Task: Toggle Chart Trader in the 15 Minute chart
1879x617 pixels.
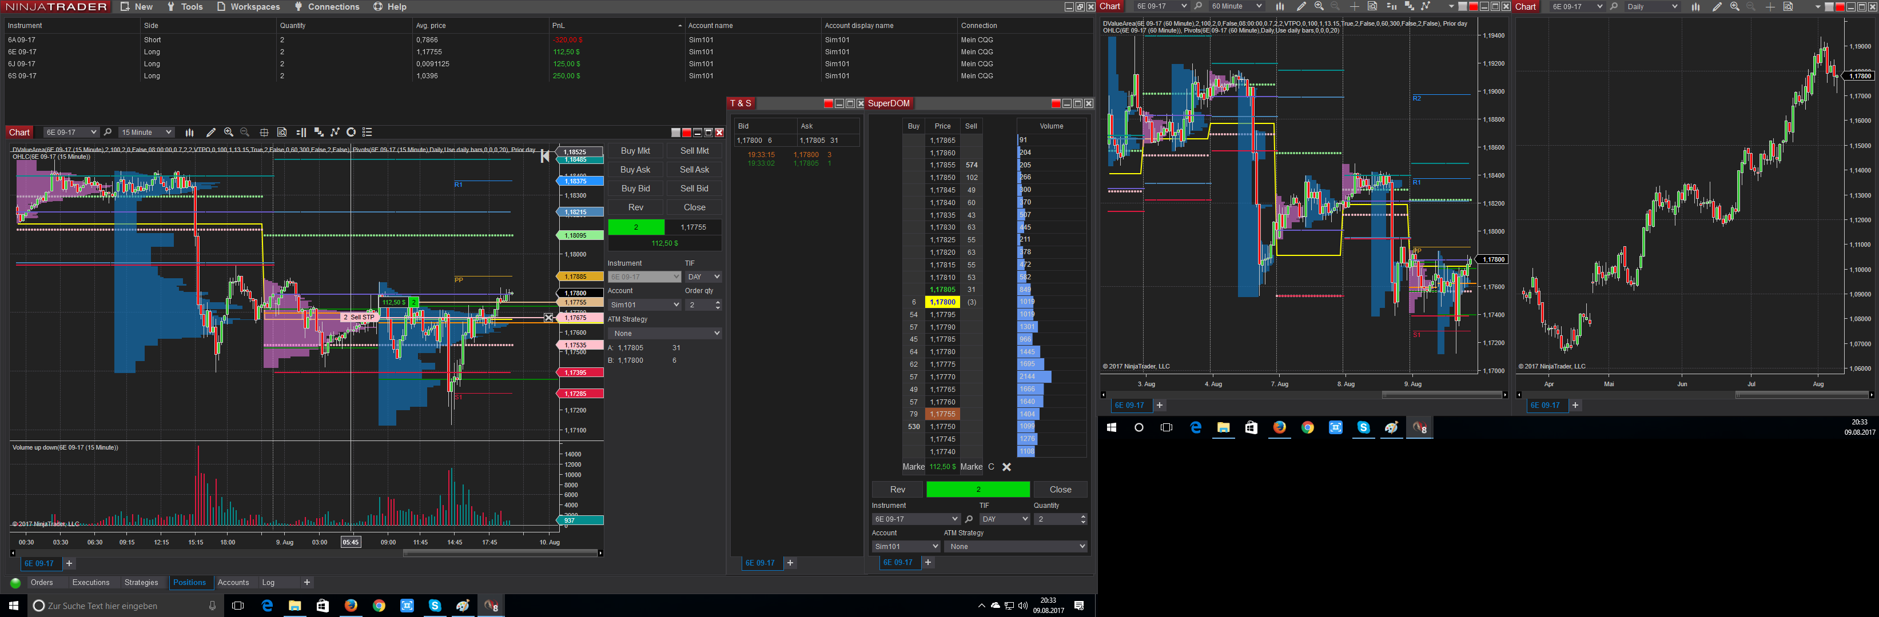Action: tap(301, 133)
